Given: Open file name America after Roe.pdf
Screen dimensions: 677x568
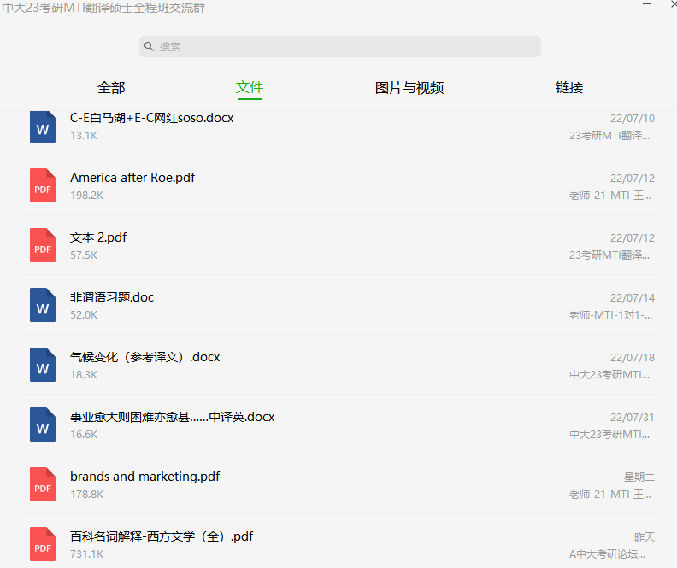Looking at the screenshot, I should click(x=132, y=178).
